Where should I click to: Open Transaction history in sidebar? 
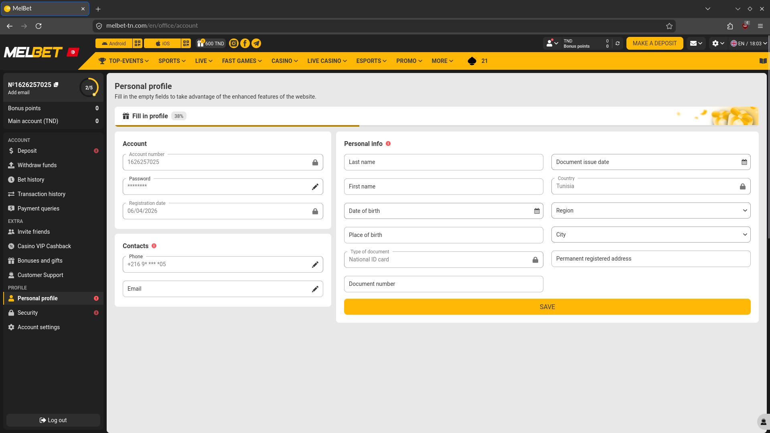(x=53, y=194)
